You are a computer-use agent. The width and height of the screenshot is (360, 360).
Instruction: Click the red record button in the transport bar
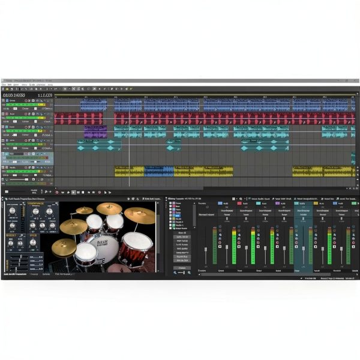(57, 192)
